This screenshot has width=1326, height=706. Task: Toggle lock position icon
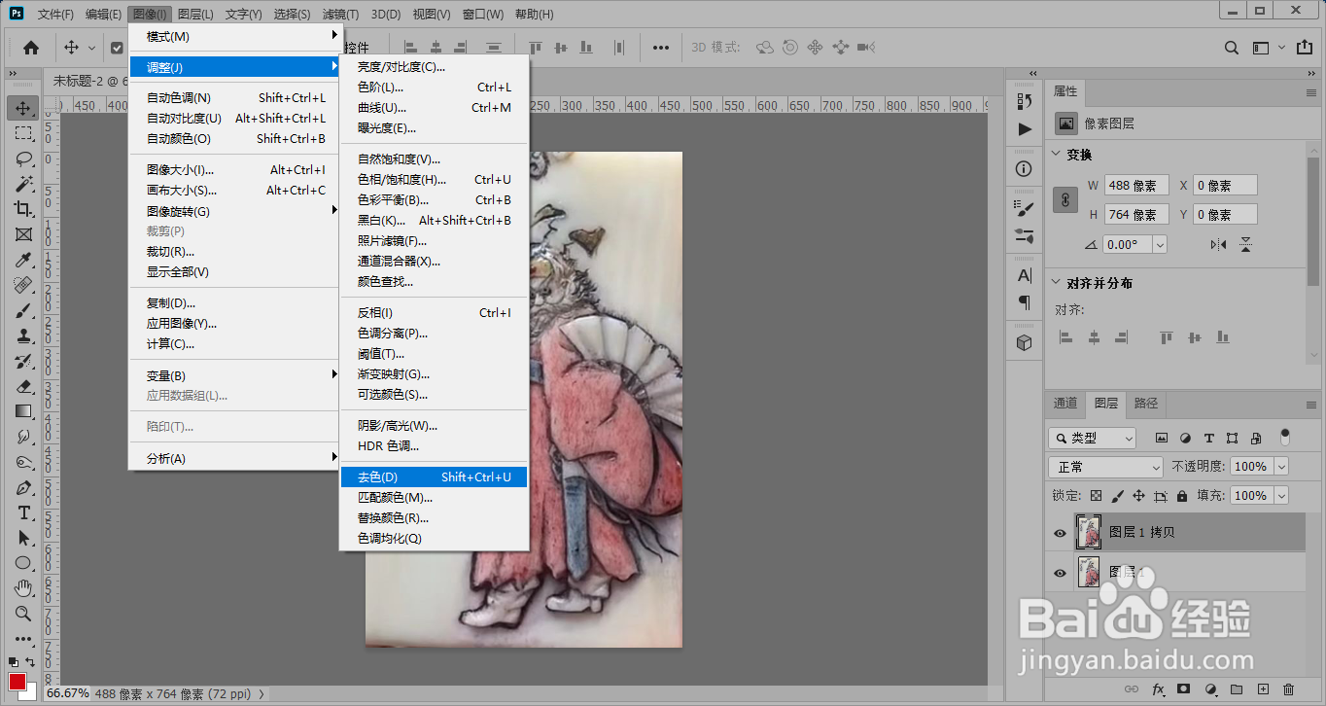(x=1138, y=496)
